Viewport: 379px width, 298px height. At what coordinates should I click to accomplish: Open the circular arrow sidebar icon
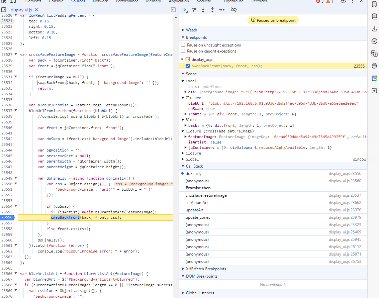(x=374, y=41)
